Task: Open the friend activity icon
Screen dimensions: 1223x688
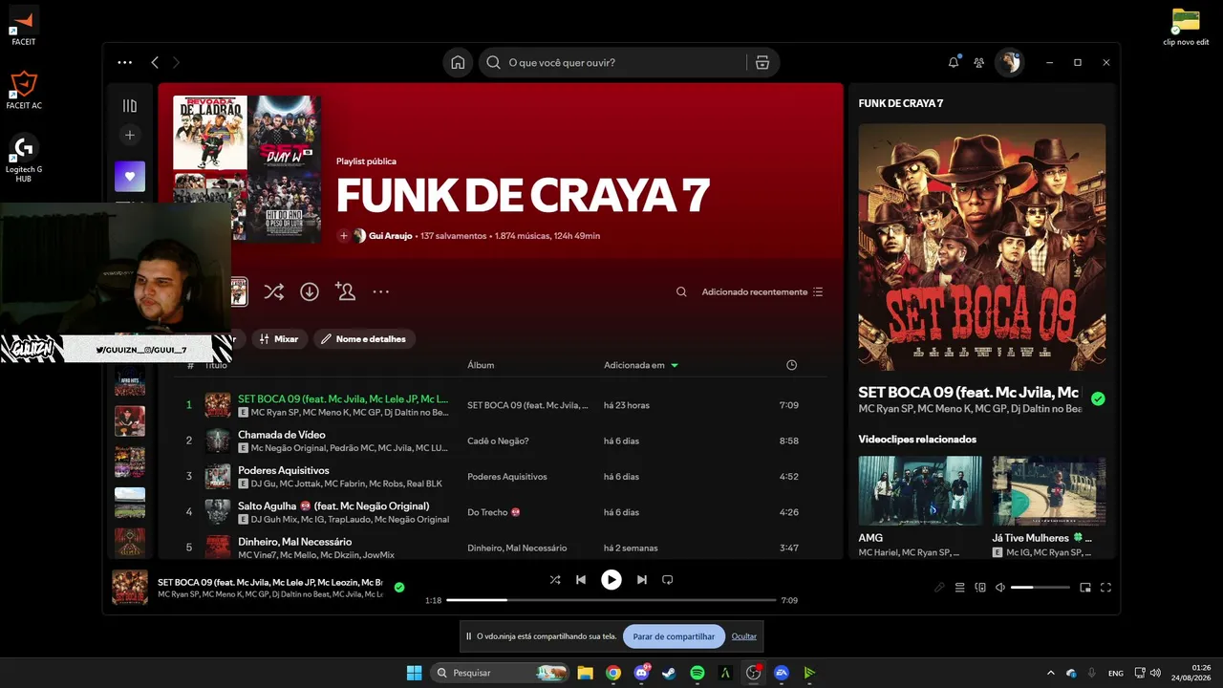Action: pos(979,62)
